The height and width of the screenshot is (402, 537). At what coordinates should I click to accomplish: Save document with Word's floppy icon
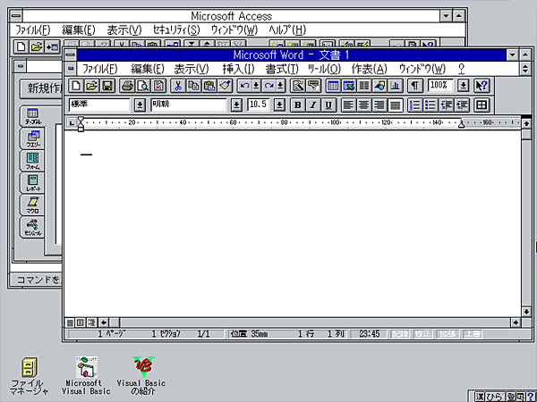[x=107, y=86]
